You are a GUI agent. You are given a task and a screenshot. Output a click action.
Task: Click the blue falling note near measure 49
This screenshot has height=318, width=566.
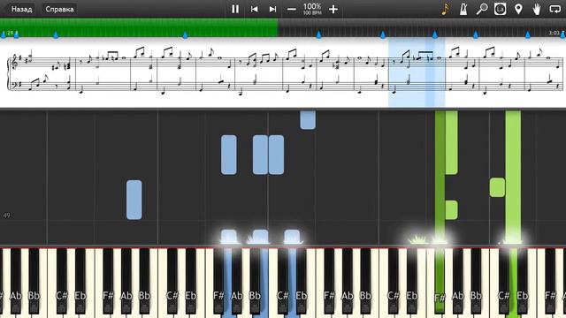tap(134, 200)
